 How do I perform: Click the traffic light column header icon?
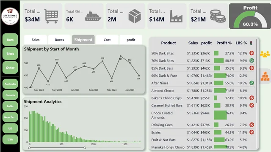(x=251, y=43)
